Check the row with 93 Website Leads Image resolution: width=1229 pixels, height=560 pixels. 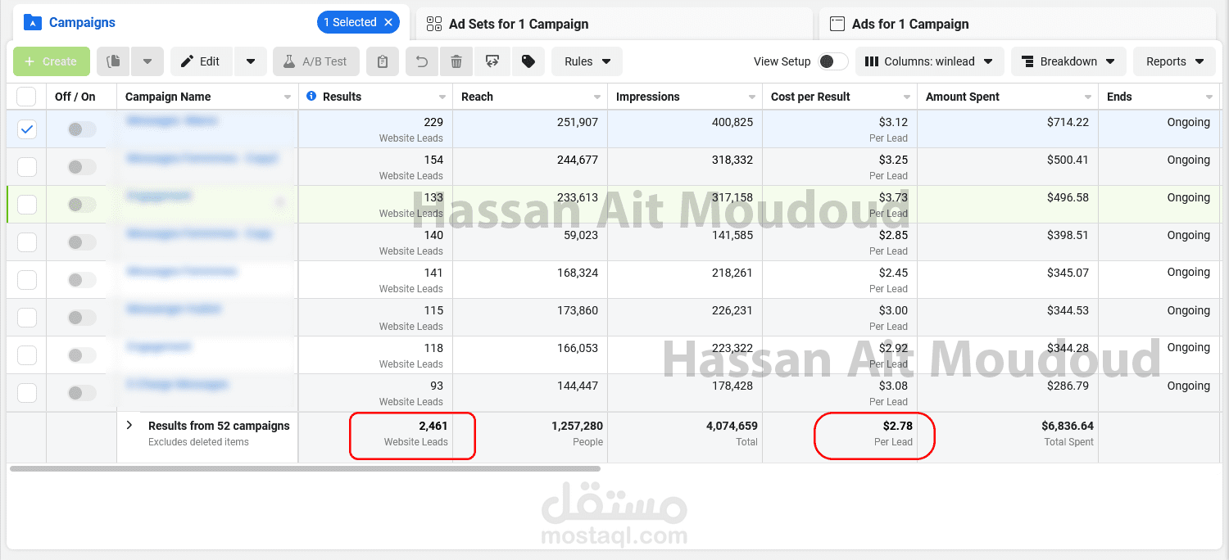(27, 393)
